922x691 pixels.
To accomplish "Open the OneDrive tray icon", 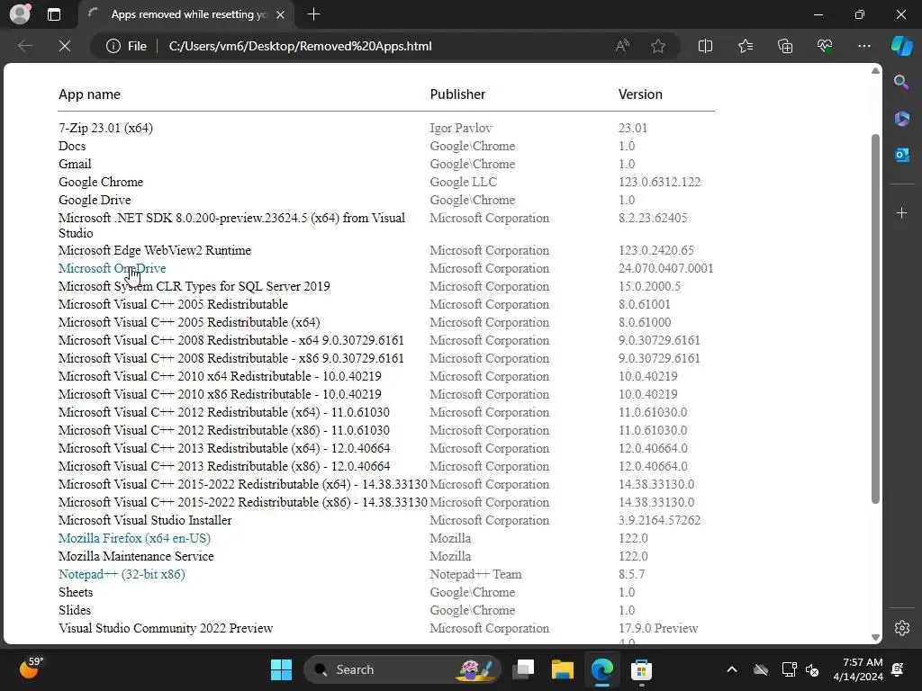I will [761, 669].
